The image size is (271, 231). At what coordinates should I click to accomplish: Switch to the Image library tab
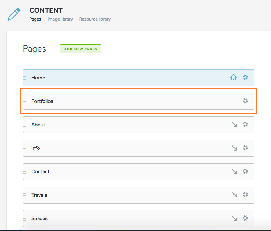(60, 19)
